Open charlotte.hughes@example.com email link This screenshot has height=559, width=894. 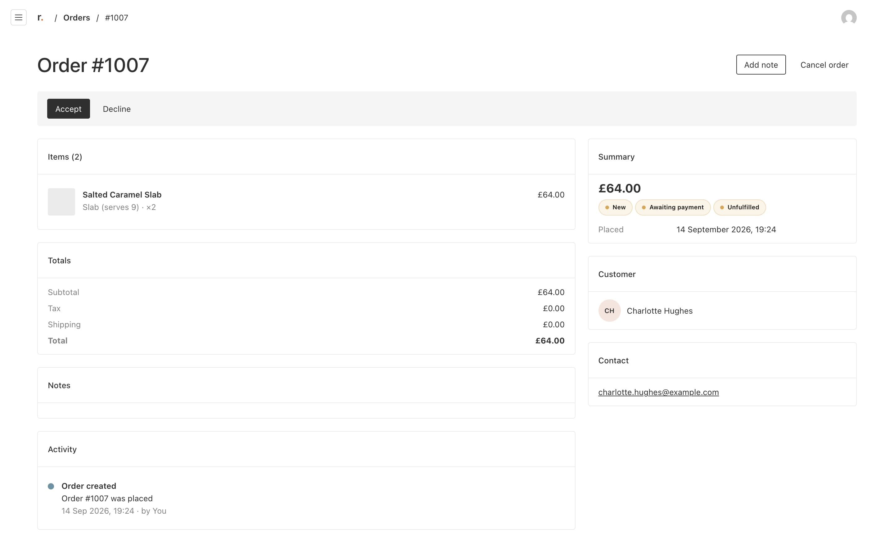(658, 392)
